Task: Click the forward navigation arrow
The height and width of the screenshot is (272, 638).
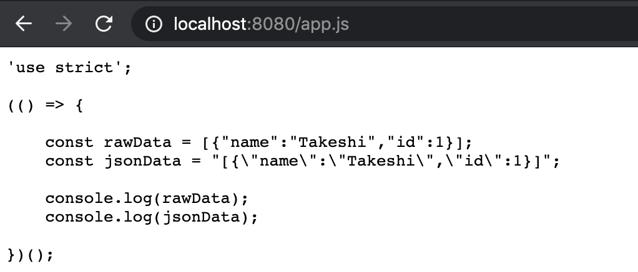Action: [63, 24]
